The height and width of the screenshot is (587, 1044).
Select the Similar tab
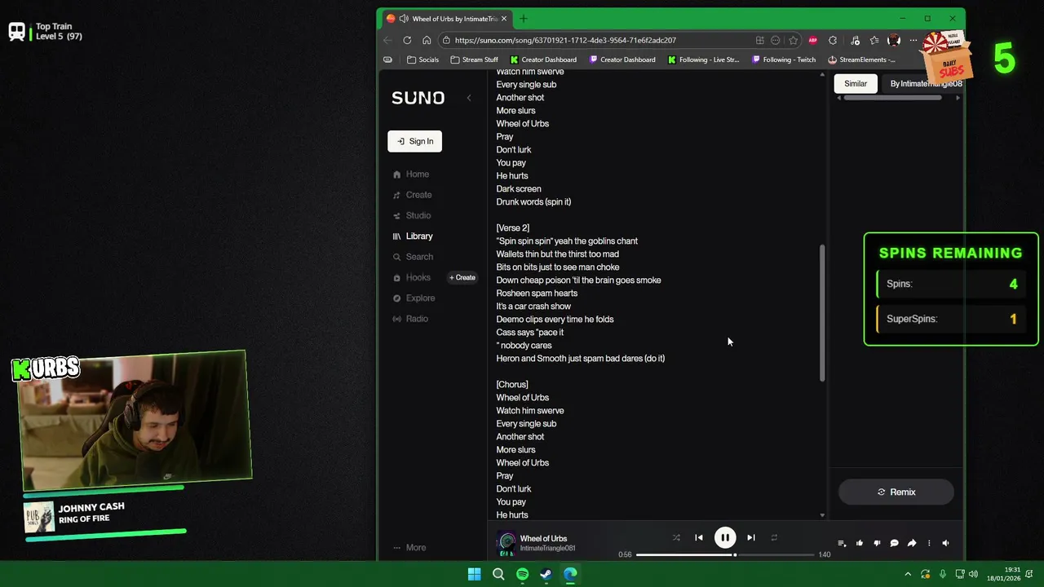click(x=856, y=83)
